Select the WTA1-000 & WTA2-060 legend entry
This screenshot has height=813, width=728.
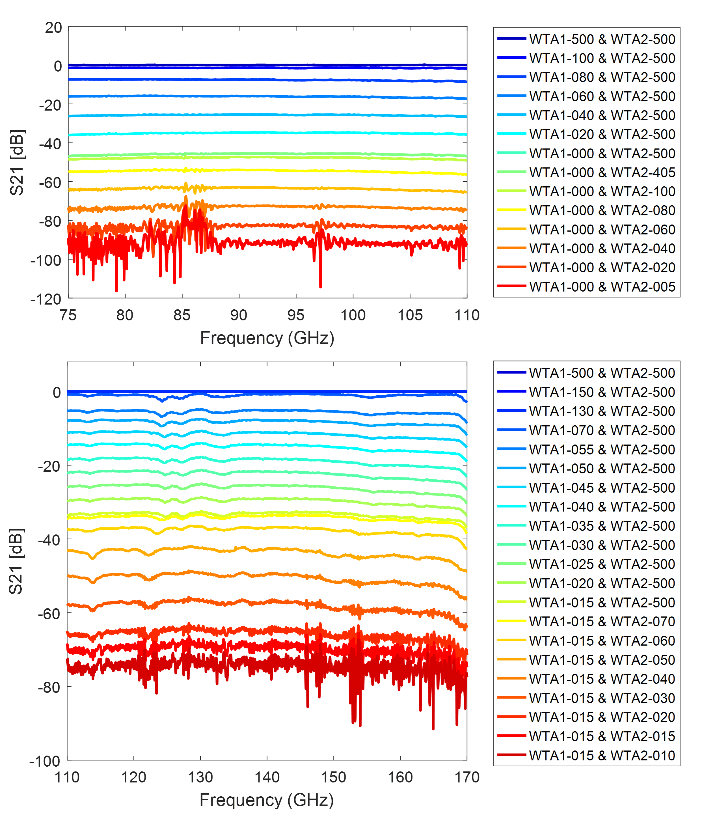(602, 230)
